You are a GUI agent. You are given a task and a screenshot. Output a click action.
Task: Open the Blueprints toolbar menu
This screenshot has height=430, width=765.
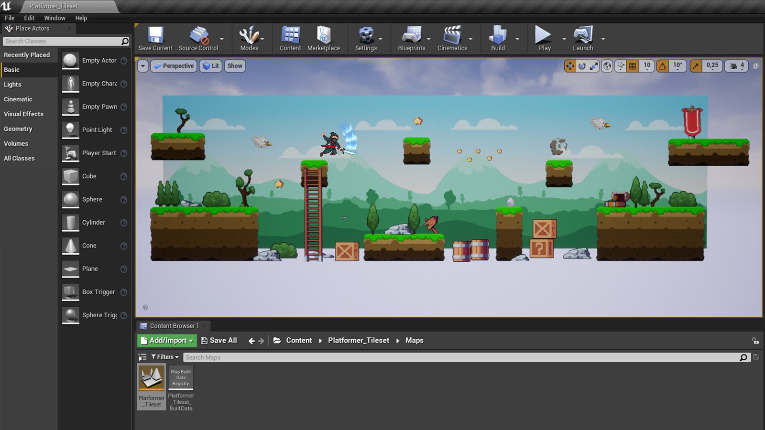[412, 38]
